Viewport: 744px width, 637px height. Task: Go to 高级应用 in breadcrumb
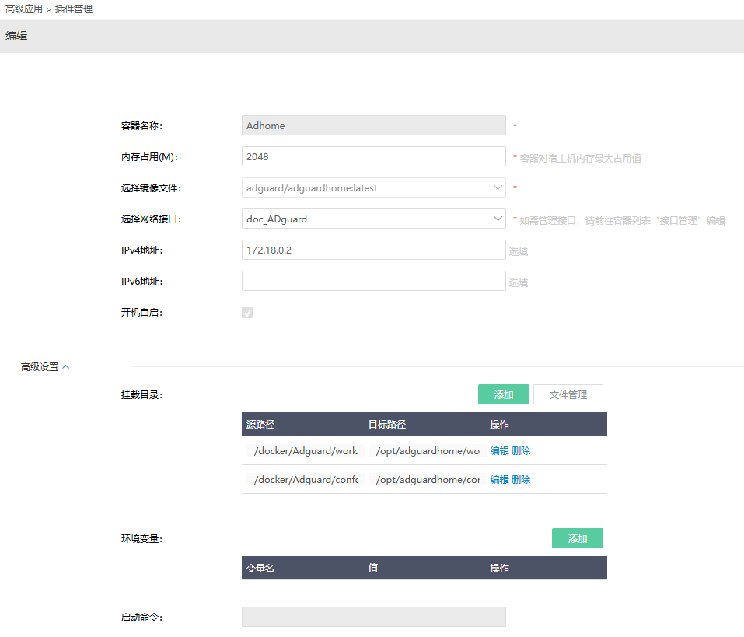(24, 9)
